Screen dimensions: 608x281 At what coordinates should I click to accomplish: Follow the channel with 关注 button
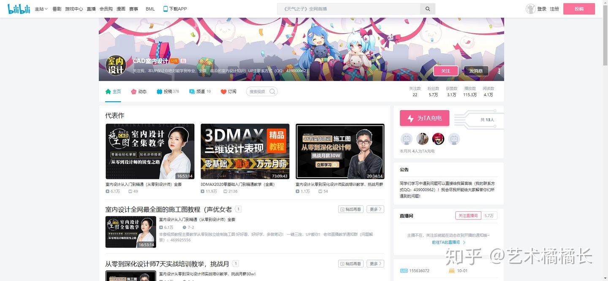[x=446, y=71]
